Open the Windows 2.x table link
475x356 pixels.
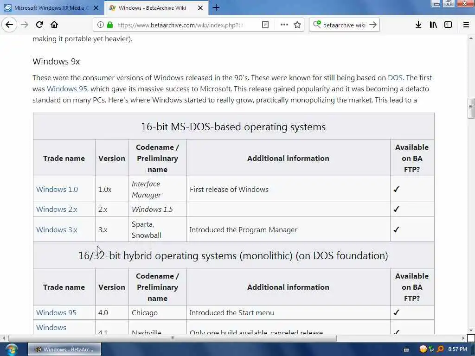click(x=57, y=210)
